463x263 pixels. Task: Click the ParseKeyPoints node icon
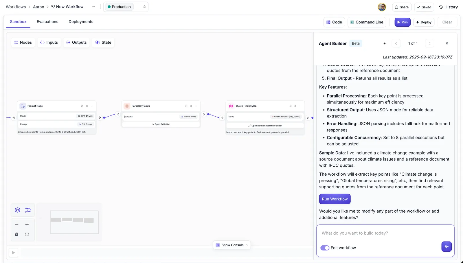tap(127, 106)
